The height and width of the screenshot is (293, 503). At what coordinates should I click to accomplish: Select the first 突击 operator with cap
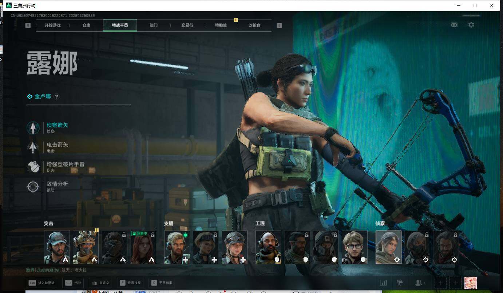57,247
